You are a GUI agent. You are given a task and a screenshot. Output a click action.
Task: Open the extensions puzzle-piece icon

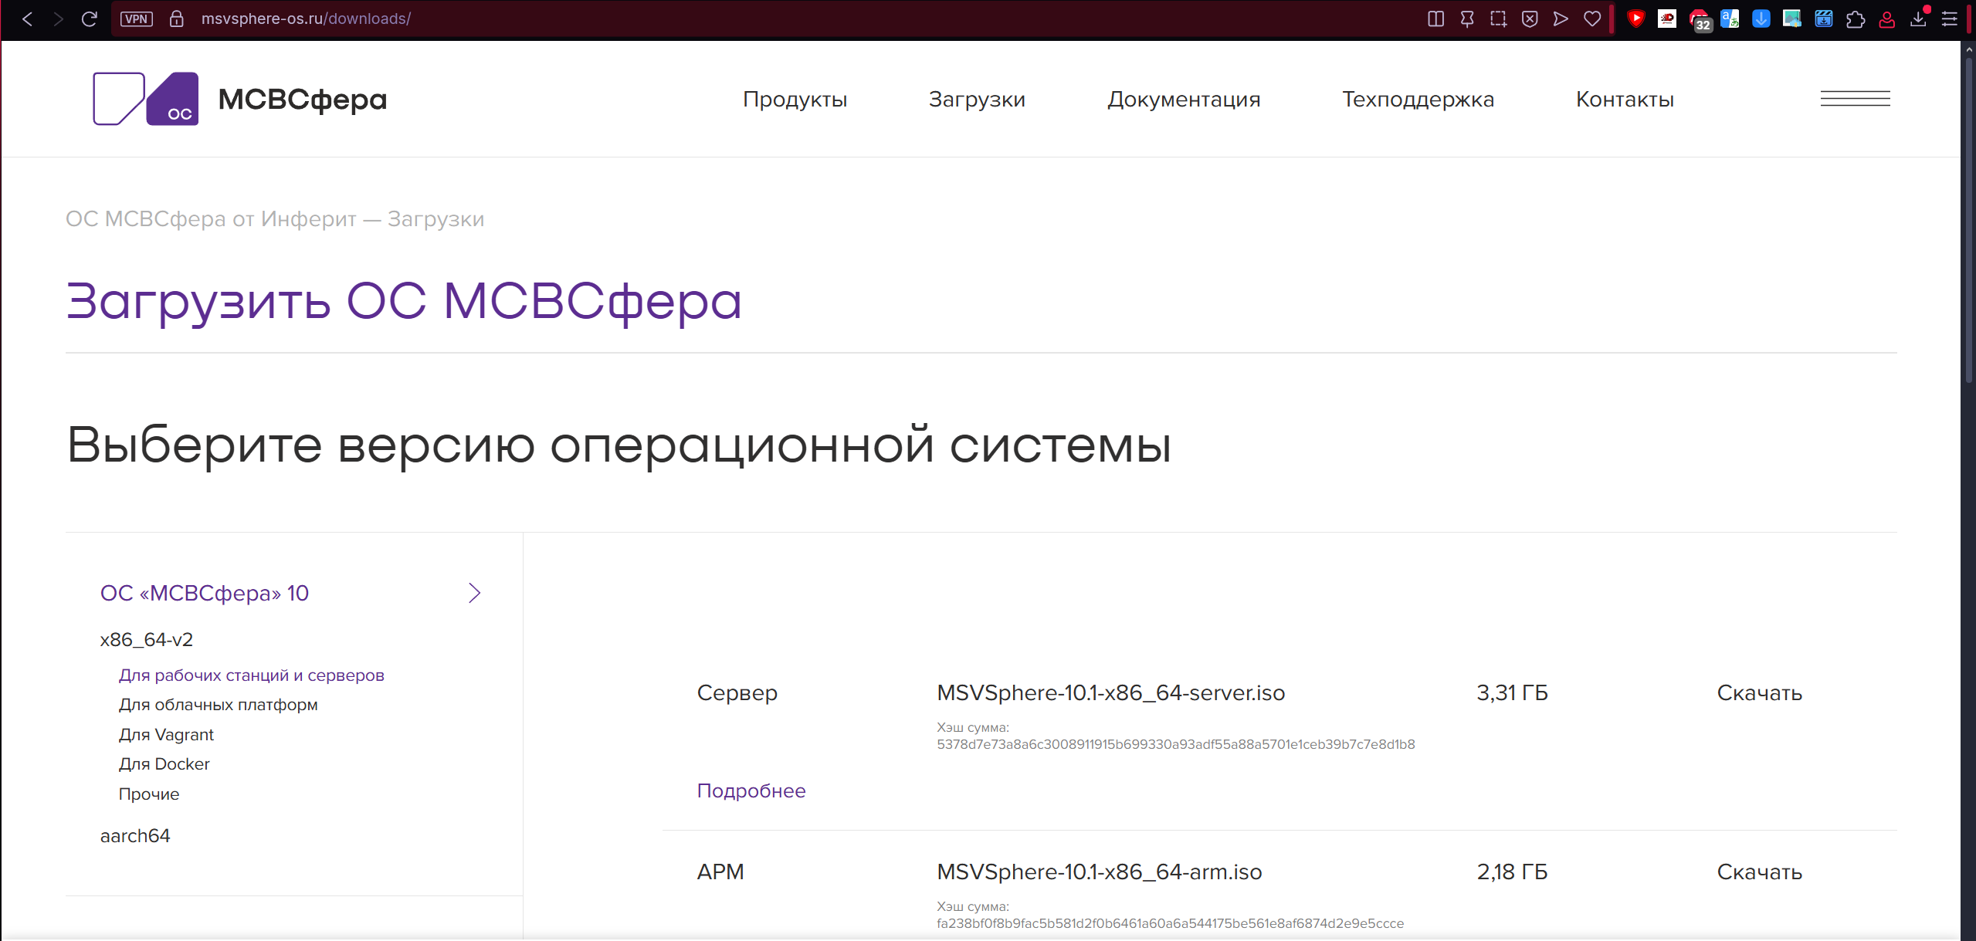(1855, 19)
